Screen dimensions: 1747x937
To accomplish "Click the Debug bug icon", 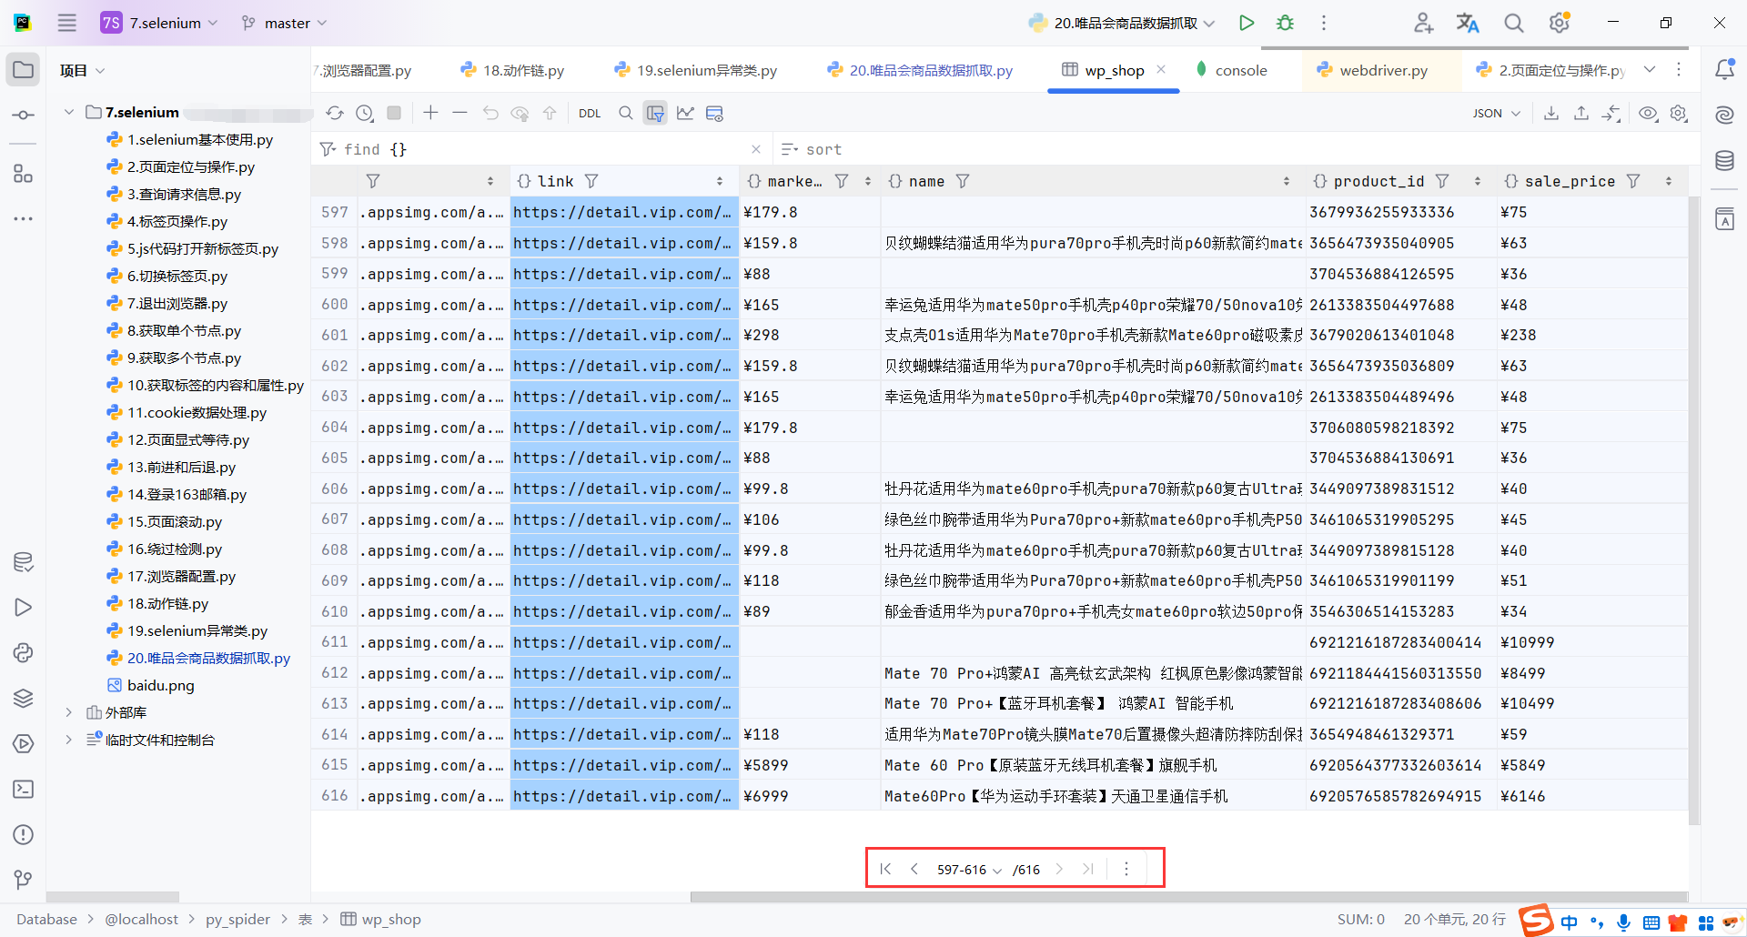I will [1285, 23].
